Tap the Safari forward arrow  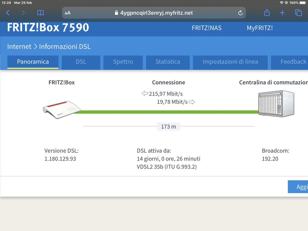pyautogui.click(x=23, y=13)
